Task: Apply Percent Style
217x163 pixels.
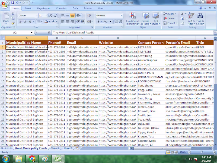Action: point(106,22)
